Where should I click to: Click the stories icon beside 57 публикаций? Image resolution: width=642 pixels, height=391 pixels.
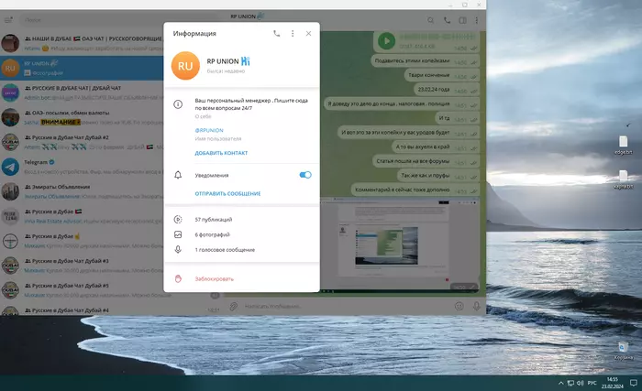178,220
